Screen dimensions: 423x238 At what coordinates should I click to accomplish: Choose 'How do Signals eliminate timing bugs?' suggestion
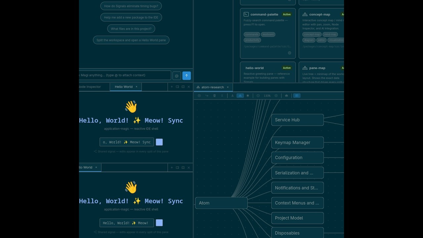click(131, 6)
